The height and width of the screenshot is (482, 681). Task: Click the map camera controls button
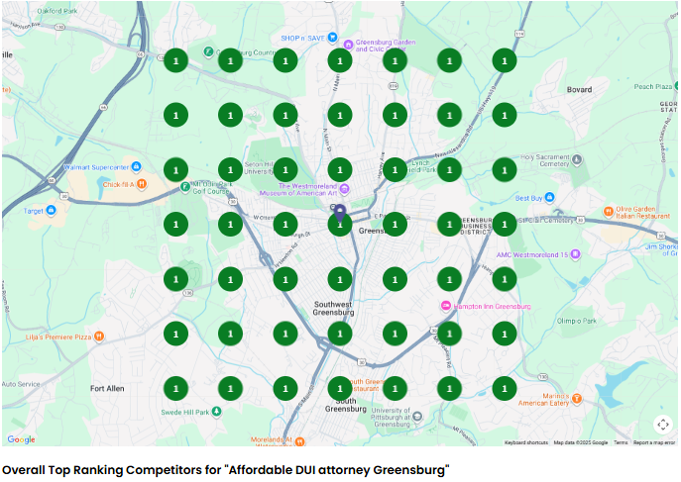coord(663,425)
